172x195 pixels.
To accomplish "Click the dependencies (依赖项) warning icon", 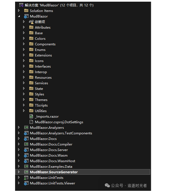I will click(31, 22).
